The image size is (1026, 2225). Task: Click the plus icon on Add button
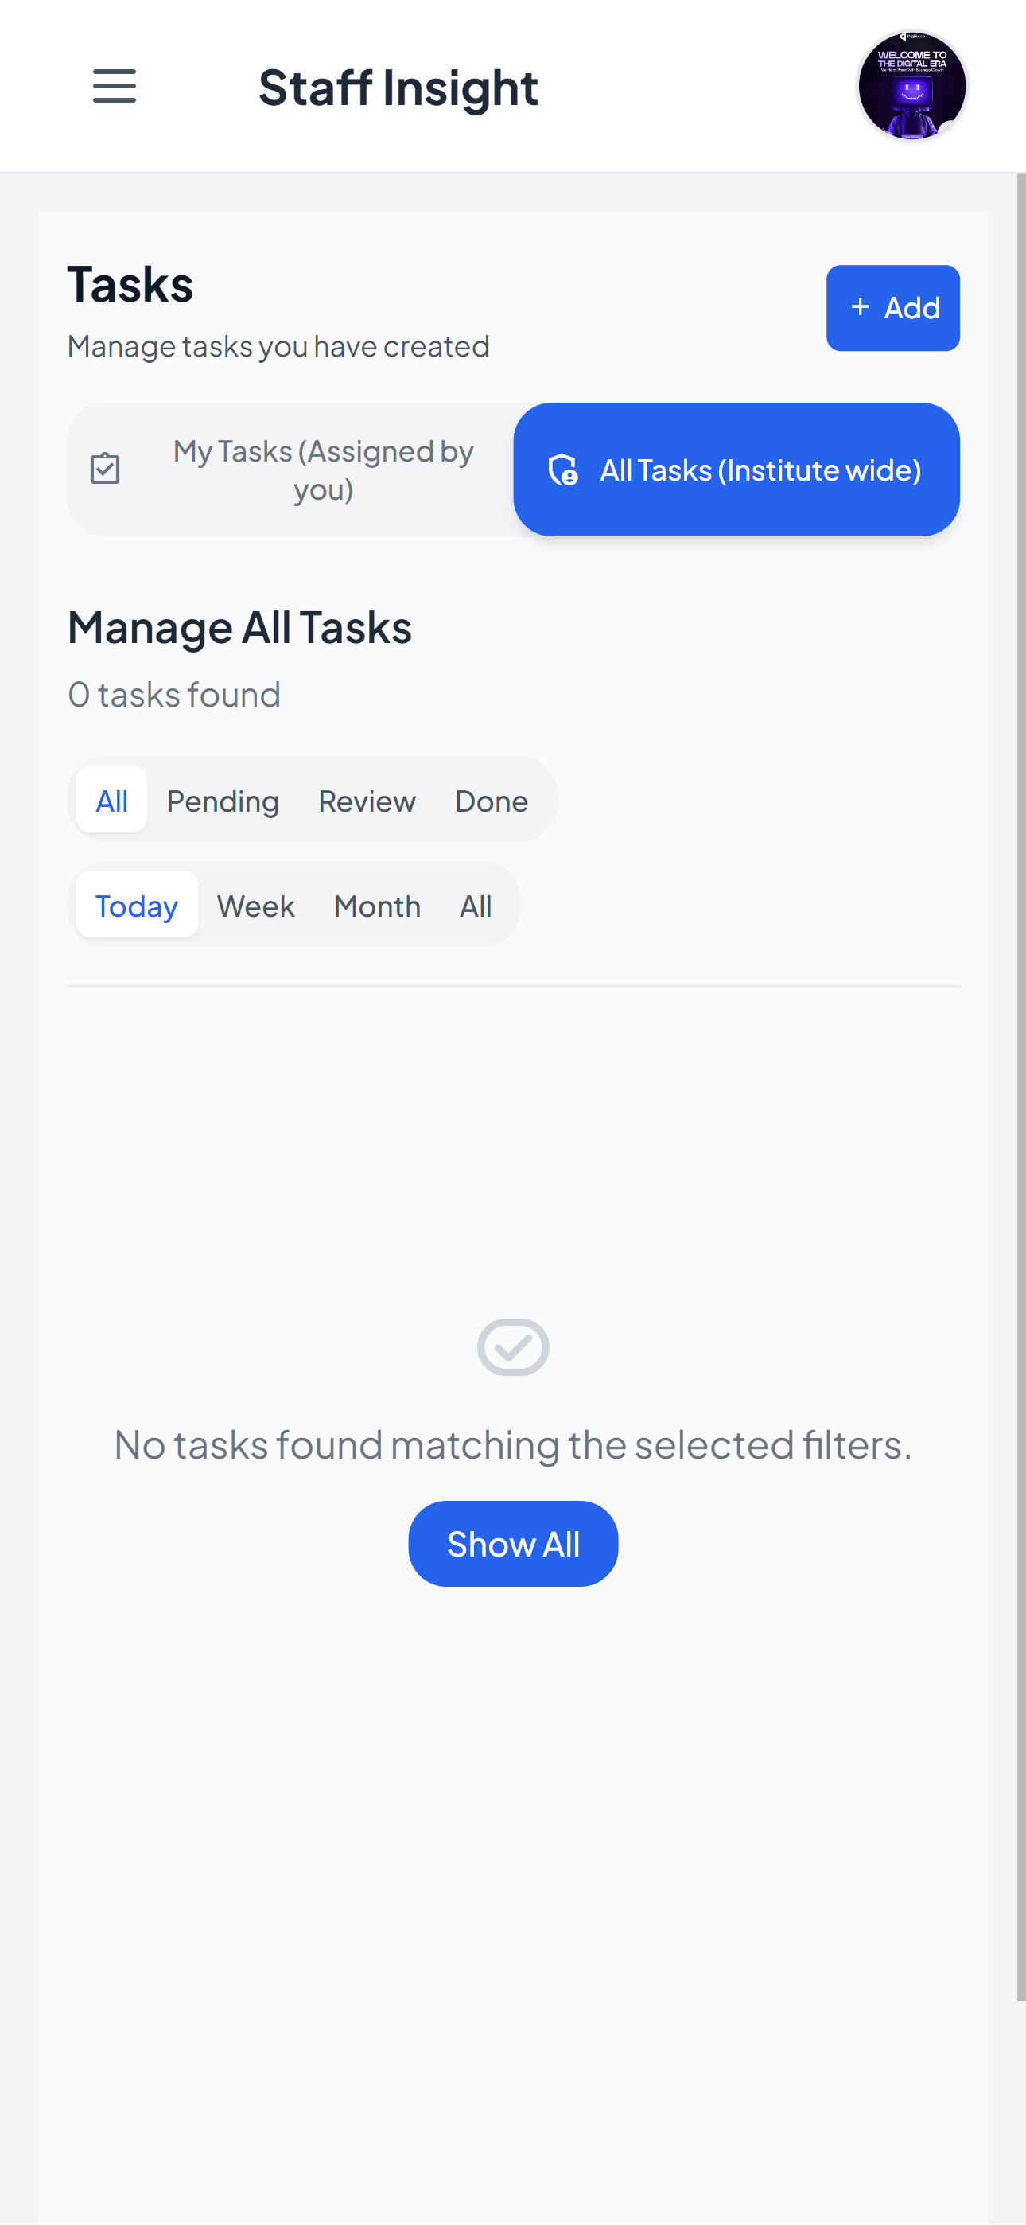click(x=859, y=307)
